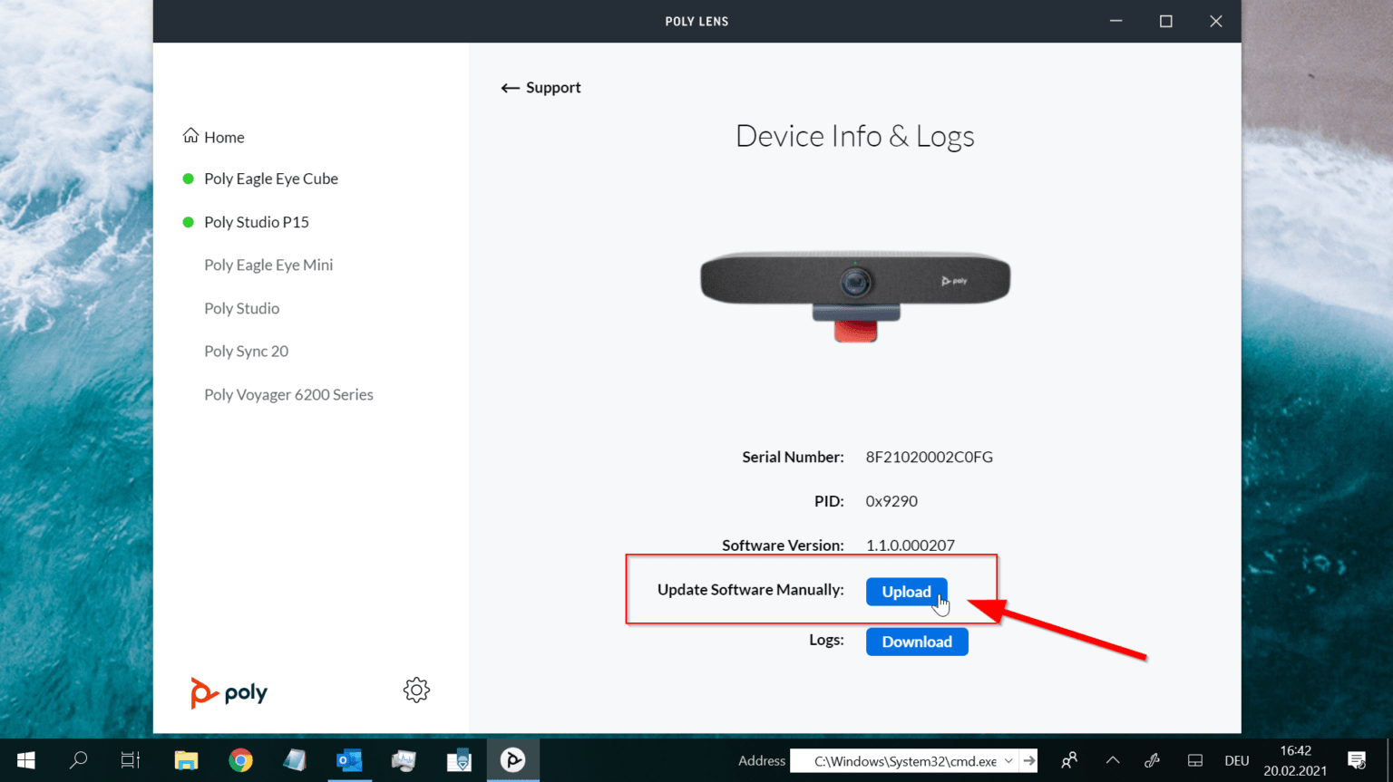The width and height of the screenshot is (1393, 782).
Task: Click the Poly Lens taskbar icon
Action: (513, 760)
